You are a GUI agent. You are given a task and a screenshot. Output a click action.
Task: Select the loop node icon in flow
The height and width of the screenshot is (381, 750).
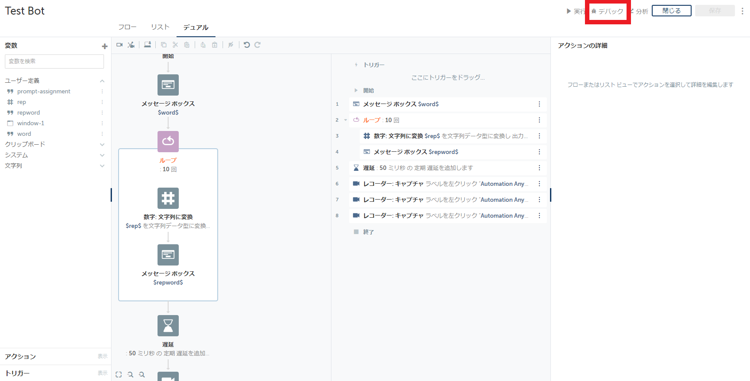click(x=168, y=141)
